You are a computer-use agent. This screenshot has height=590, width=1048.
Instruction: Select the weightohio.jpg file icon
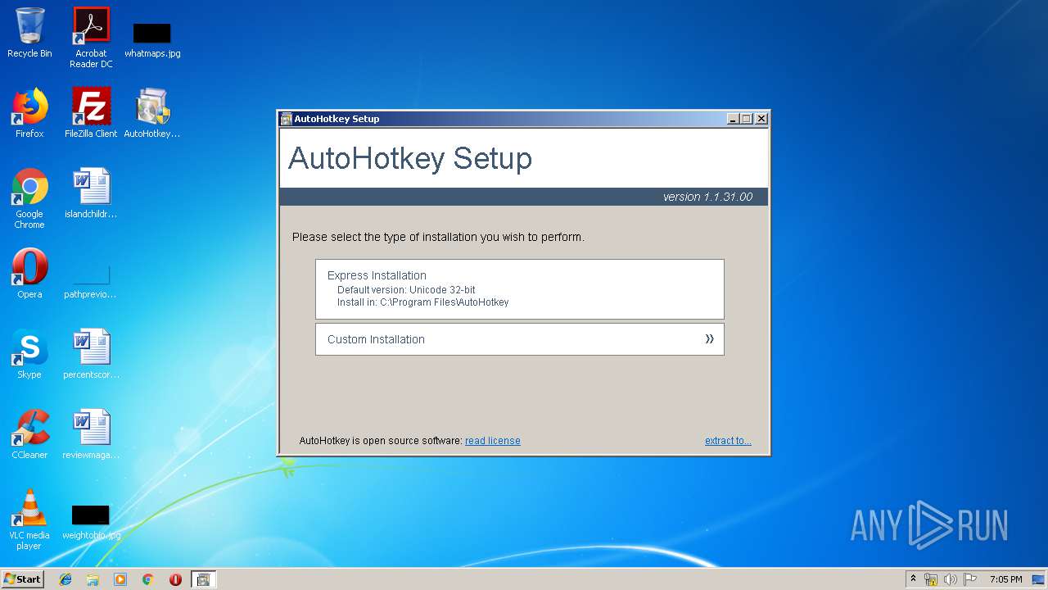pyautogui.click(x=91, y=522)
